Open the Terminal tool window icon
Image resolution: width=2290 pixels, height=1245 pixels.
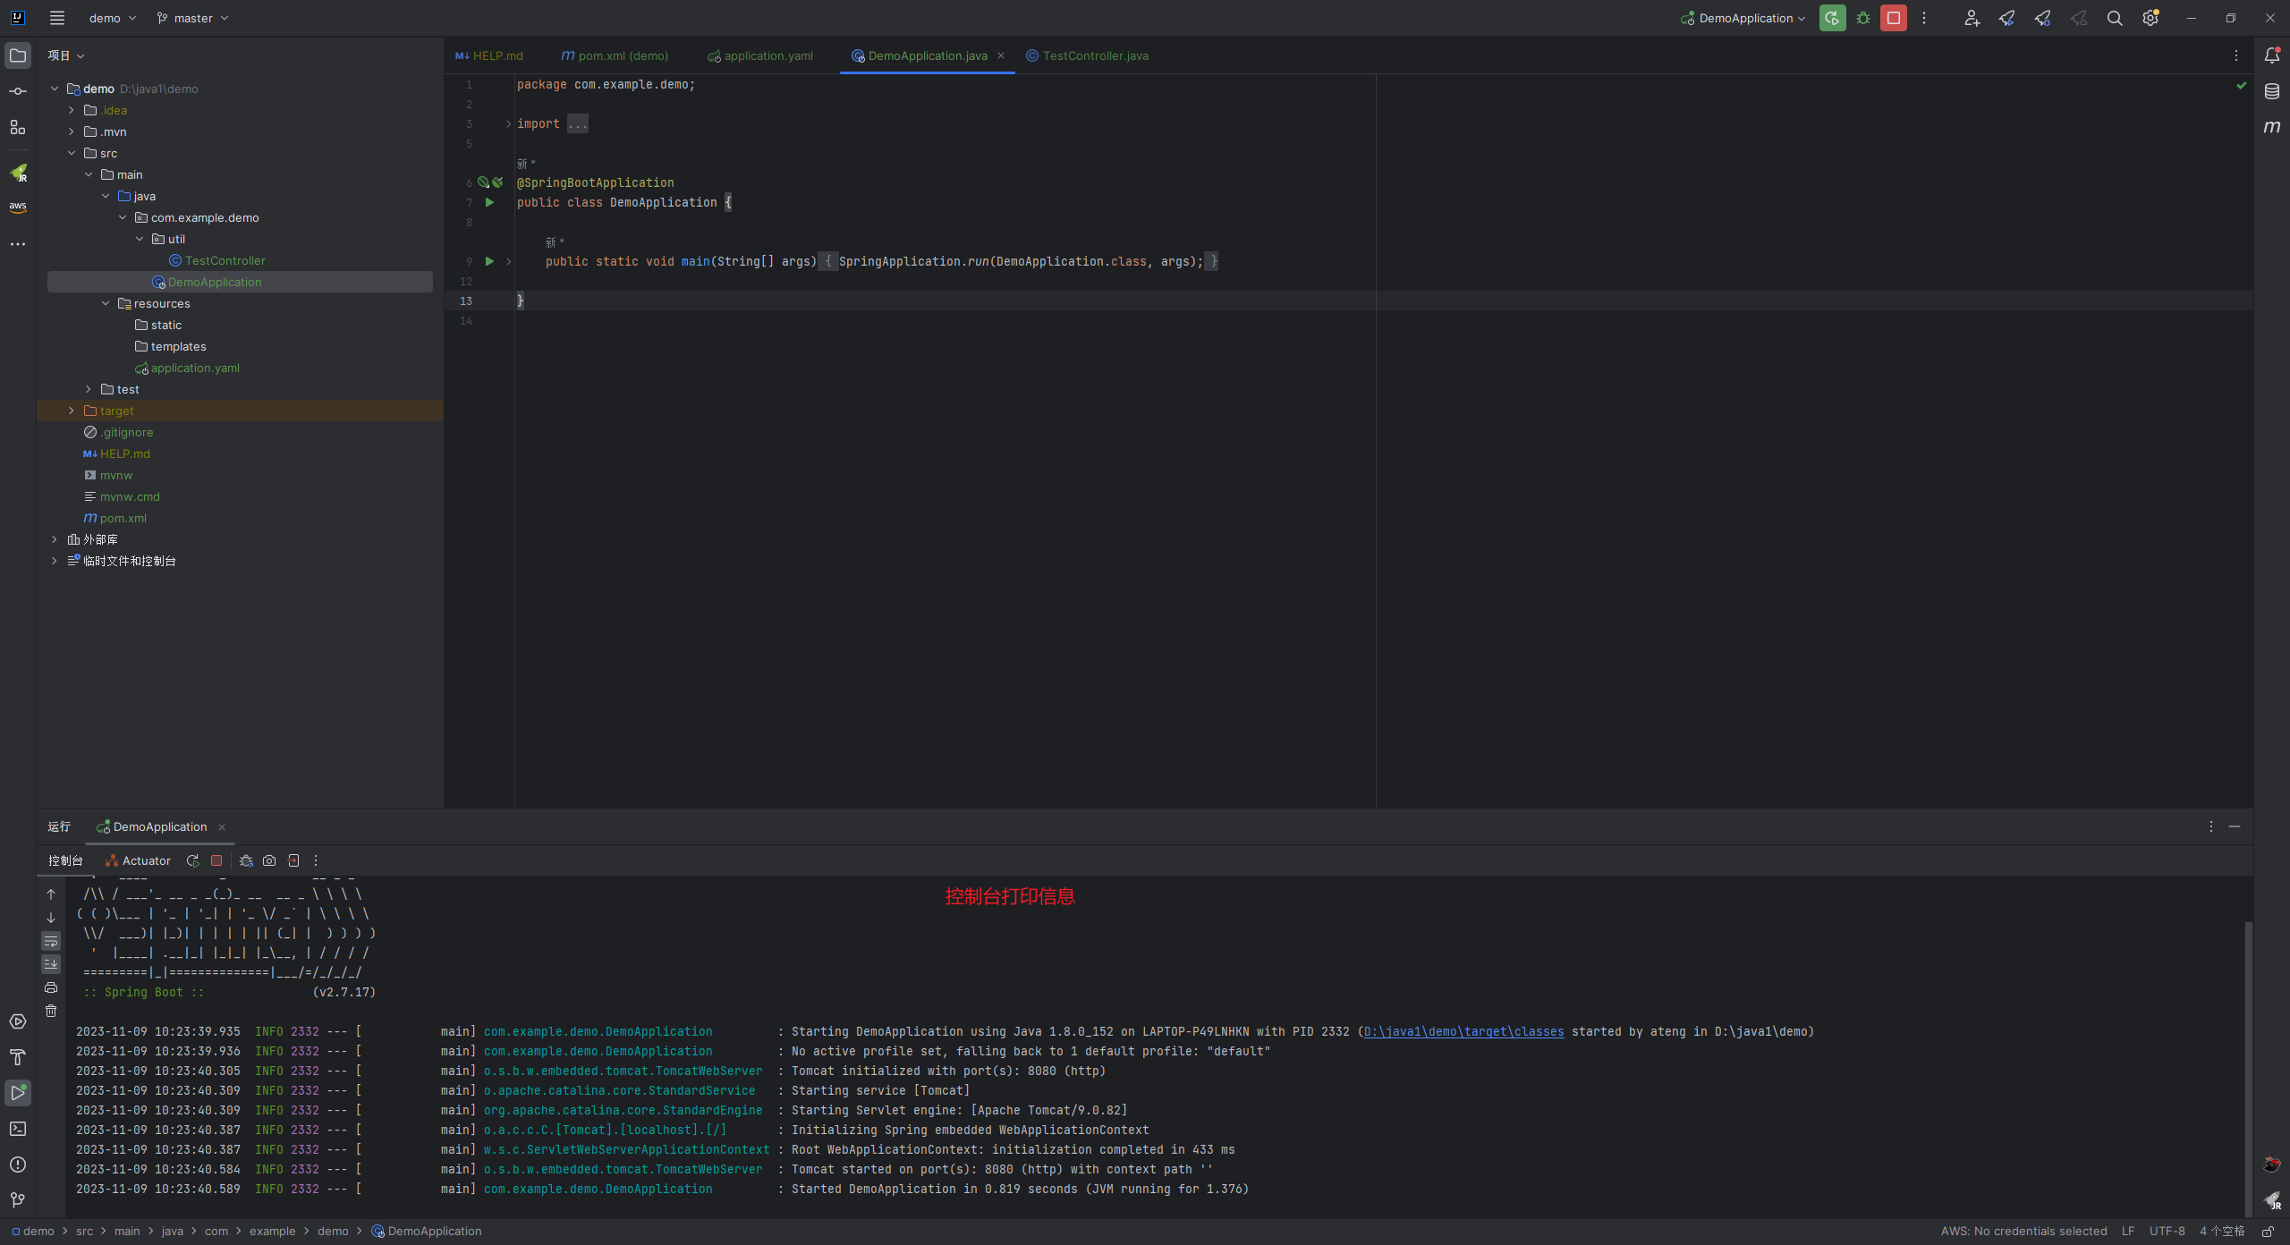(x=18, y=1129)
